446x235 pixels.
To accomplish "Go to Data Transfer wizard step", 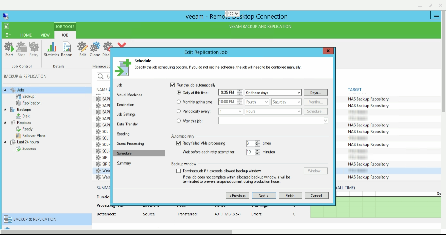I will pyautogui.click(x=127, y=124).
